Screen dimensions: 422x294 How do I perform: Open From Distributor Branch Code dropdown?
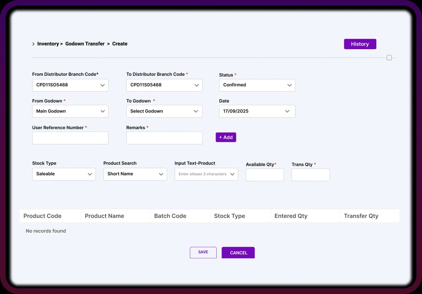coord(70,85)
